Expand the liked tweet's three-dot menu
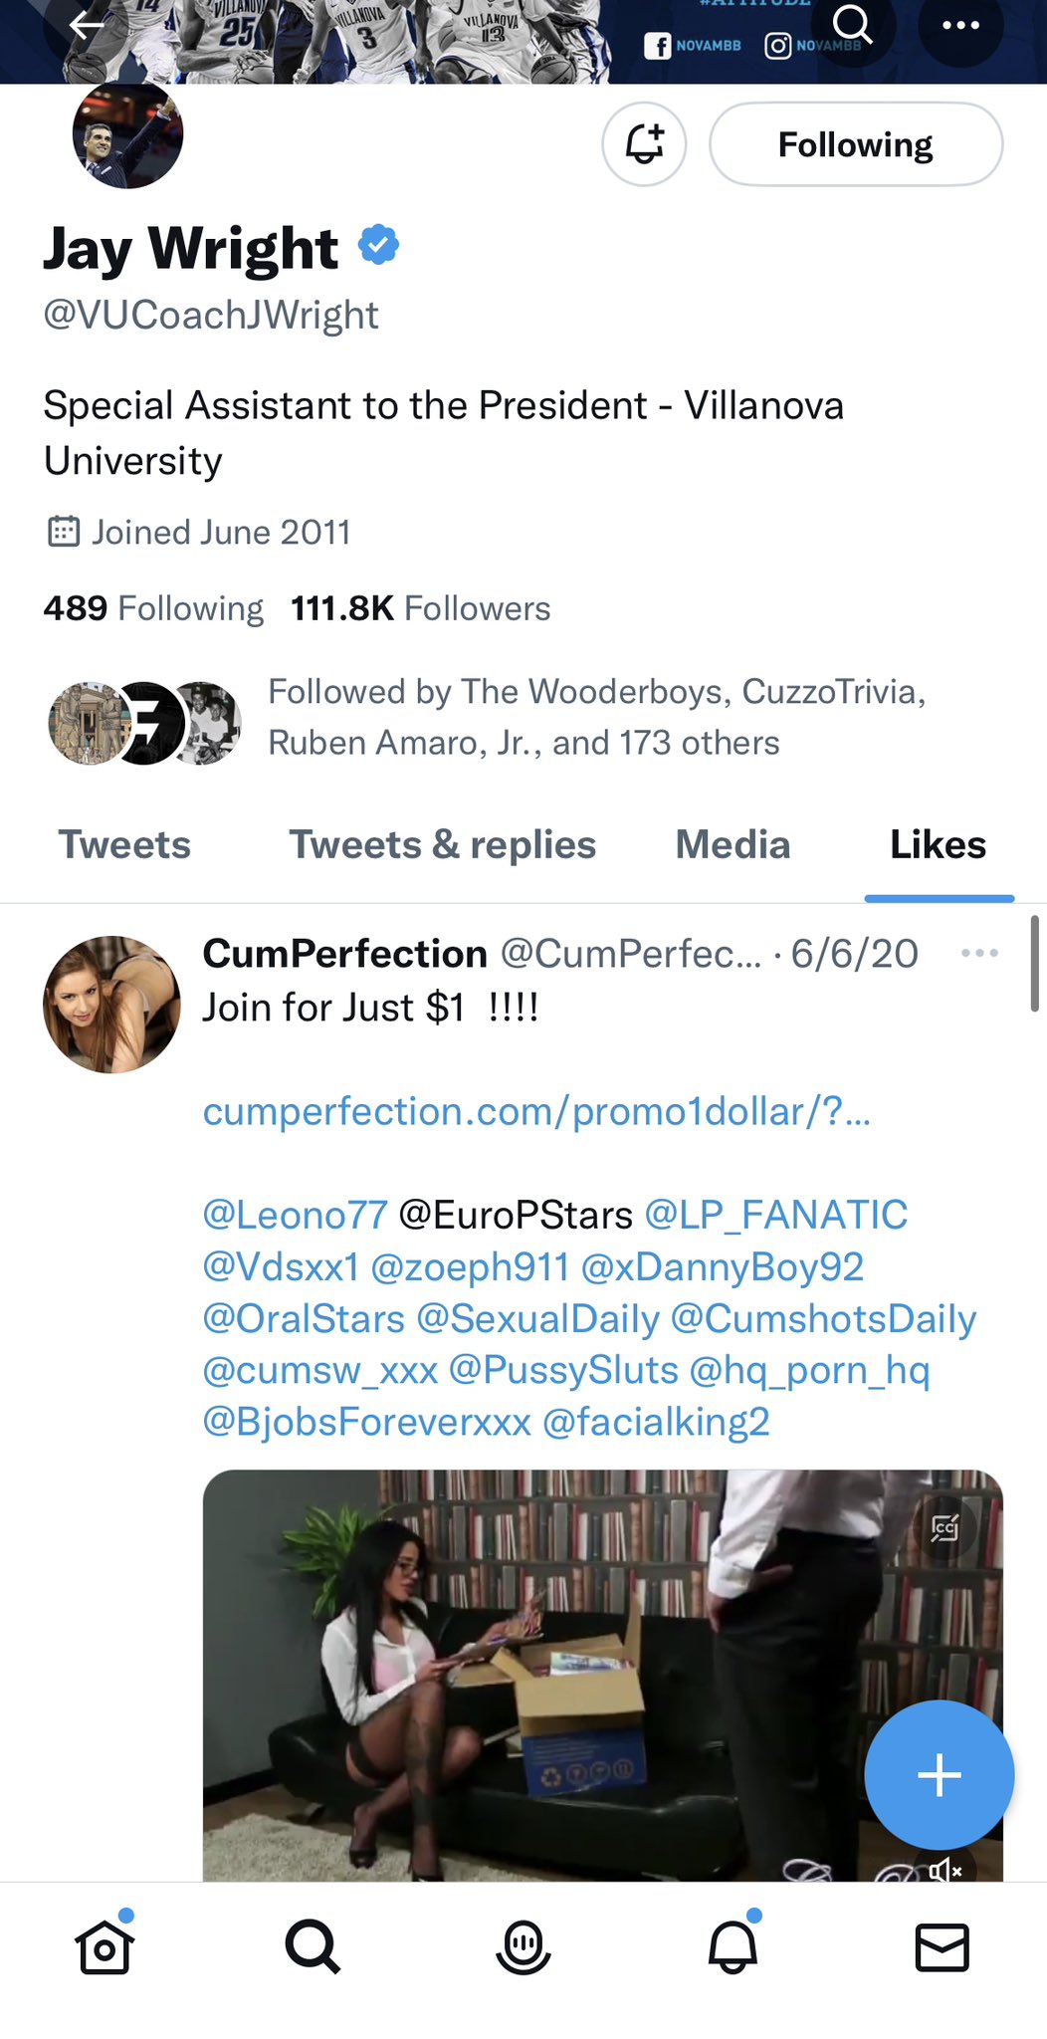This screenshot has height=2039, width=1047. [x=979, y=954]
